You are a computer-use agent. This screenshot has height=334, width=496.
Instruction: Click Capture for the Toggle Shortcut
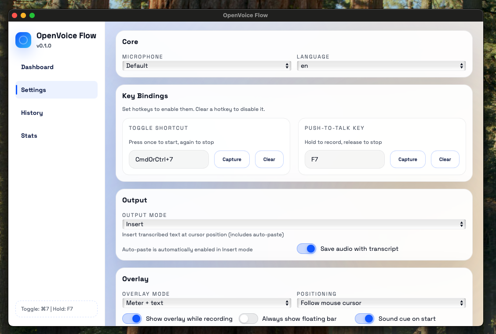pos(232,159)
